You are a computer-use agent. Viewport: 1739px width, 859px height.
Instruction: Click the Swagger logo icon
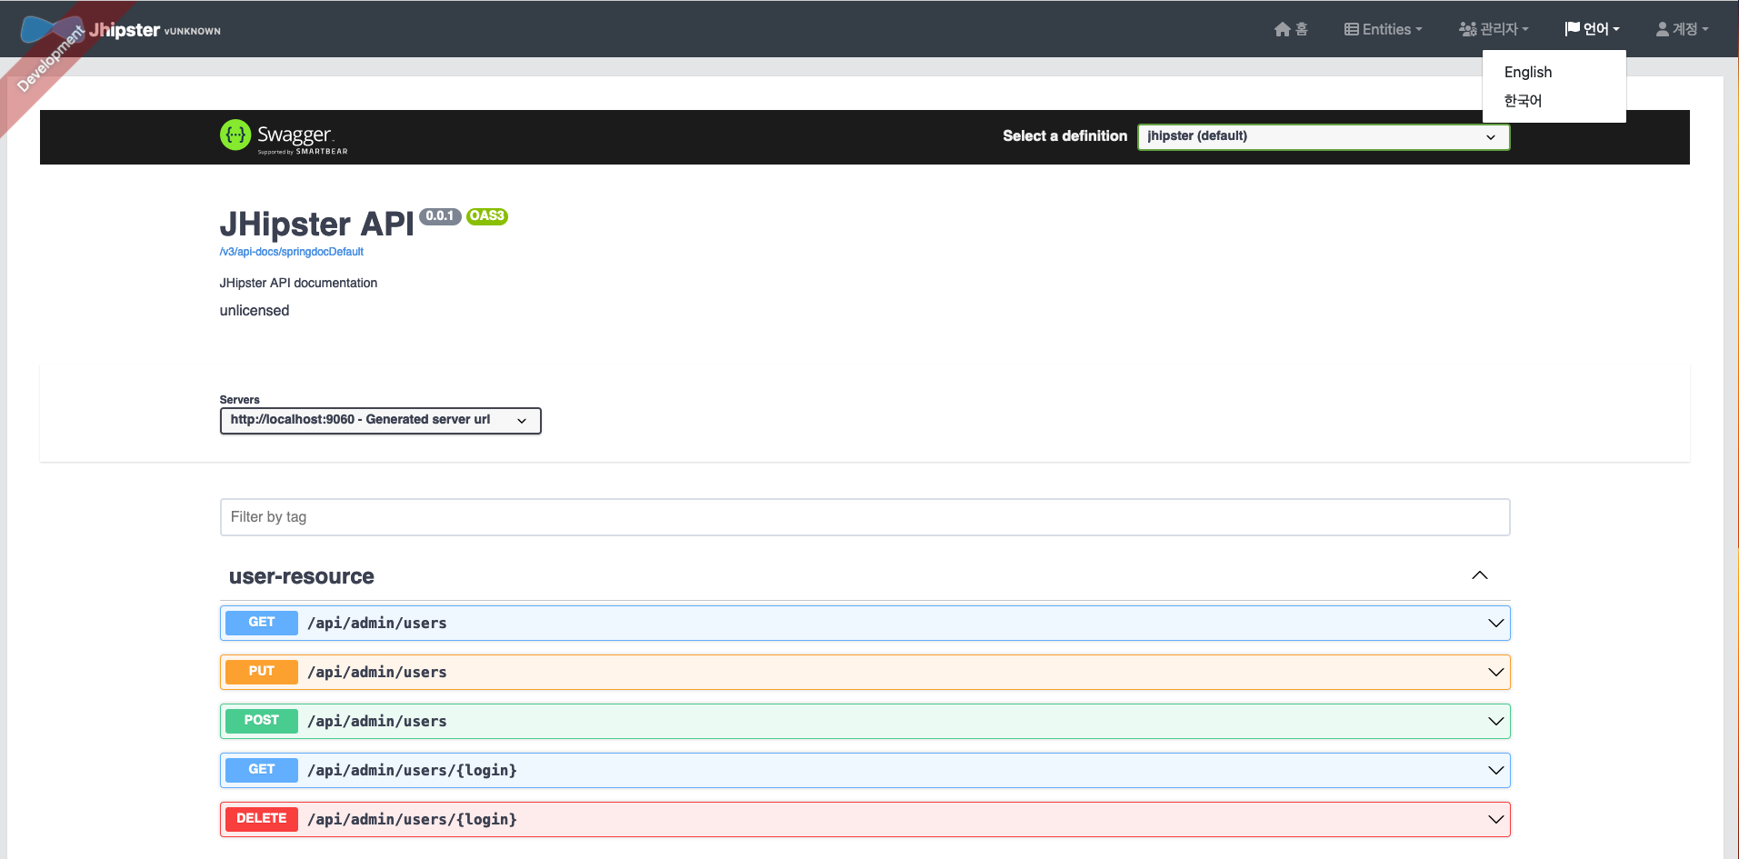tap(235, 135)
